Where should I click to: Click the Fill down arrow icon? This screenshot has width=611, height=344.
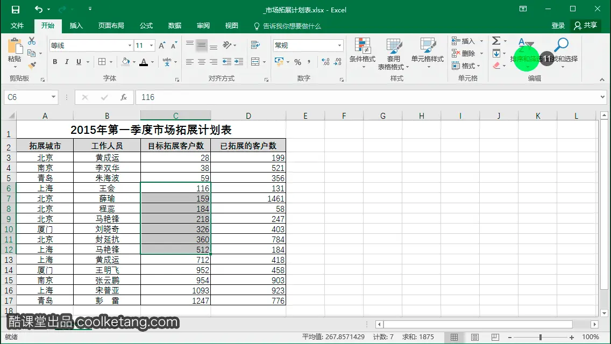[496, 53]
